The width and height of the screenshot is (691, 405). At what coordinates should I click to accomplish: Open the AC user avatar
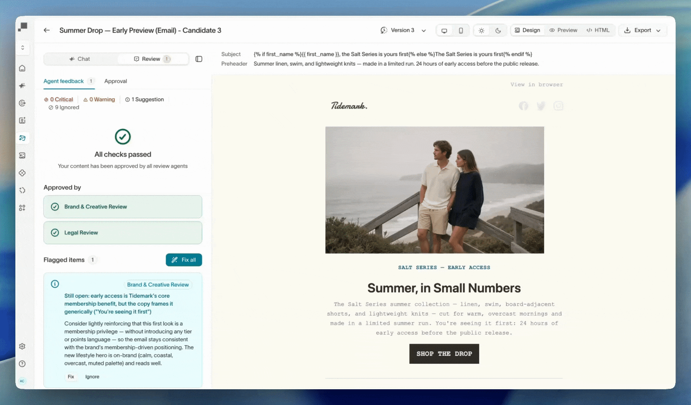[22, 381]
